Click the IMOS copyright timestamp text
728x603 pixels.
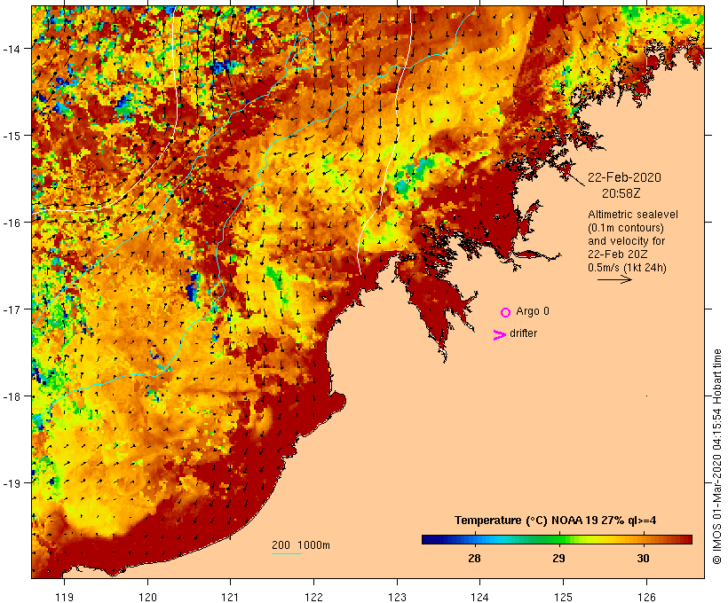click(716, 457)
